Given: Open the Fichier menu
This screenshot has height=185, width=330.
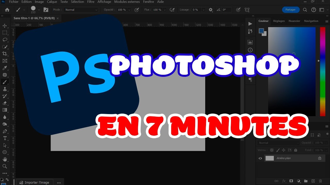Looking at the screenshot, I should [x=14, y=2].
